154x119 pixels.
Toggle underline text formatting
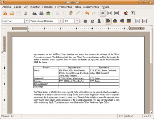99,21
